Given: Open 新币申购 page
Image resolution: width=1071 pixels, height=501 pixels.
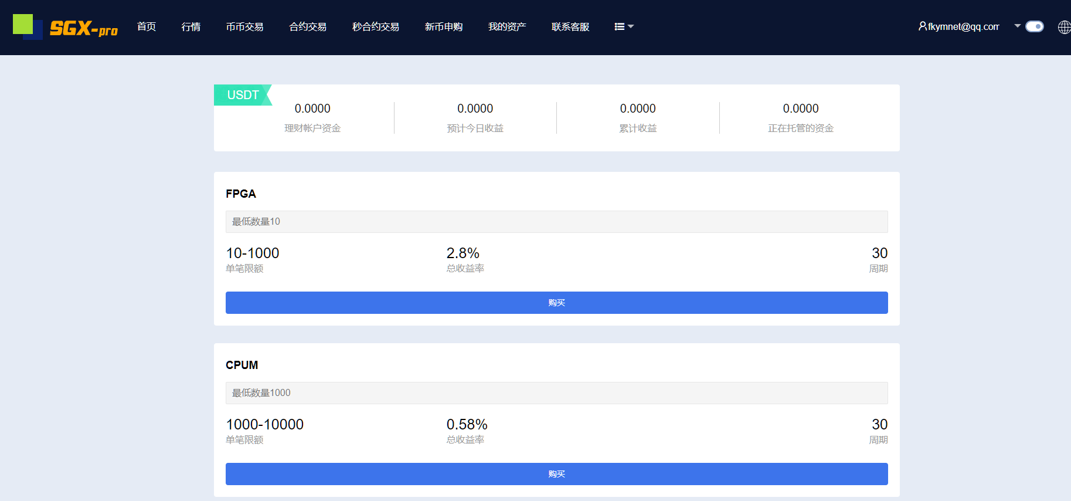Looking at the screenshot, I should (444, 27).
